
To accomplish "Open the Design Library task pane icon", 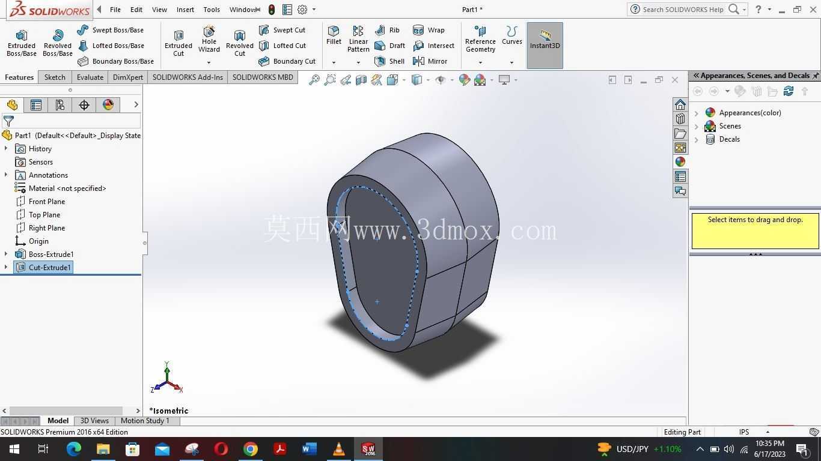I will pos(680,119).
